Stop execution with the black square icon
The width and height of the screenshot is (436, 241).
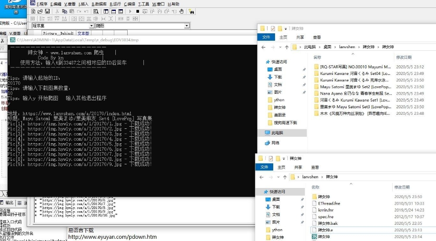(x=137, y=11)
